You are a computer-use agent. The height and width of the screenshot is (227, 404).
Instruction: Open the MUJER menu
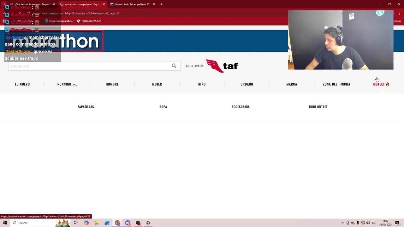(x=157, y=84)
